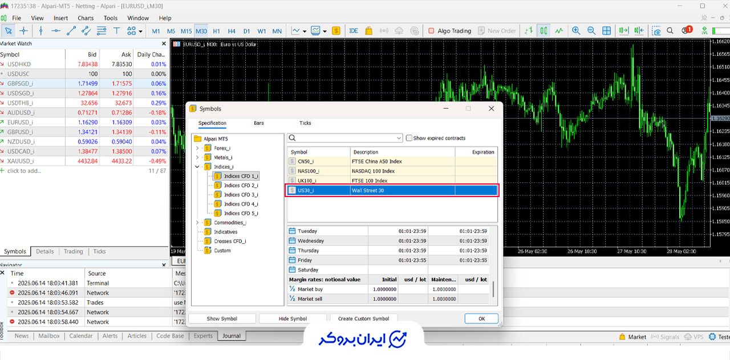
Task: Toggle chart auto scroll
Action: click(x=624, y=31)
